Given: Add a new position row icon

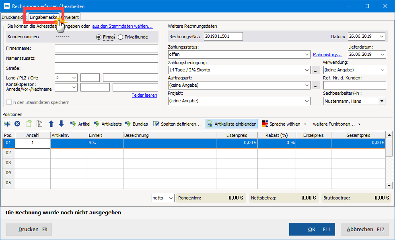Looking at the screenshot, I should (x=7, y=124).
